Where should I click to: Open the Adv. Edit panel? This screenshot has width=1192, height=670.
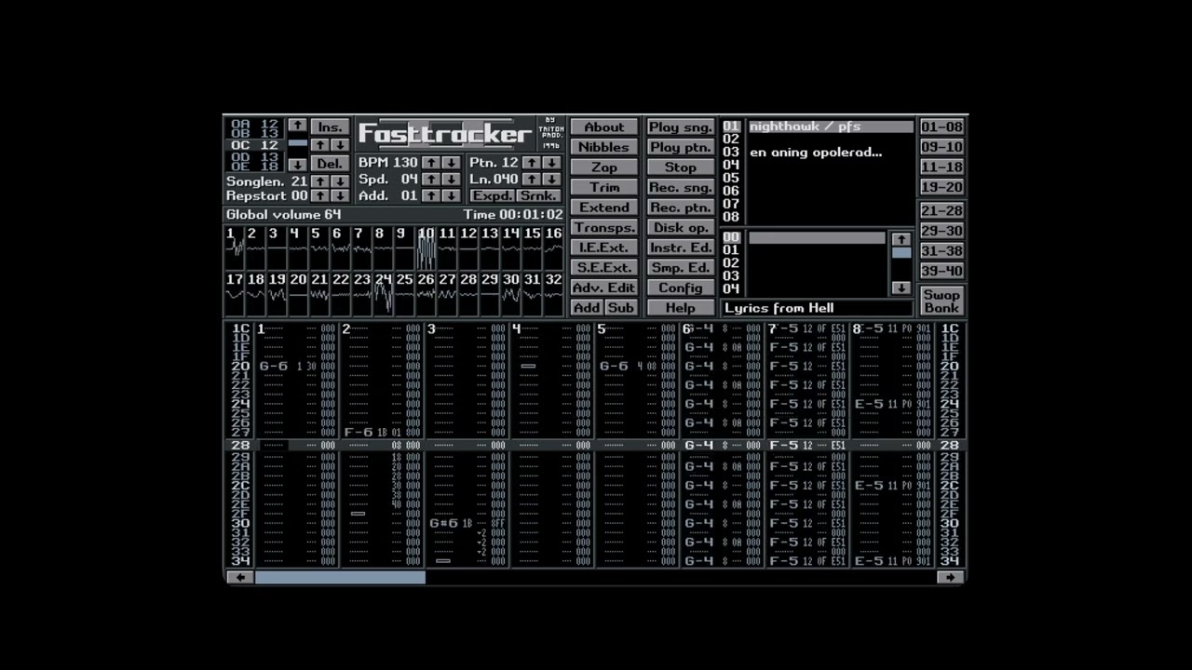tap(604, 288)
